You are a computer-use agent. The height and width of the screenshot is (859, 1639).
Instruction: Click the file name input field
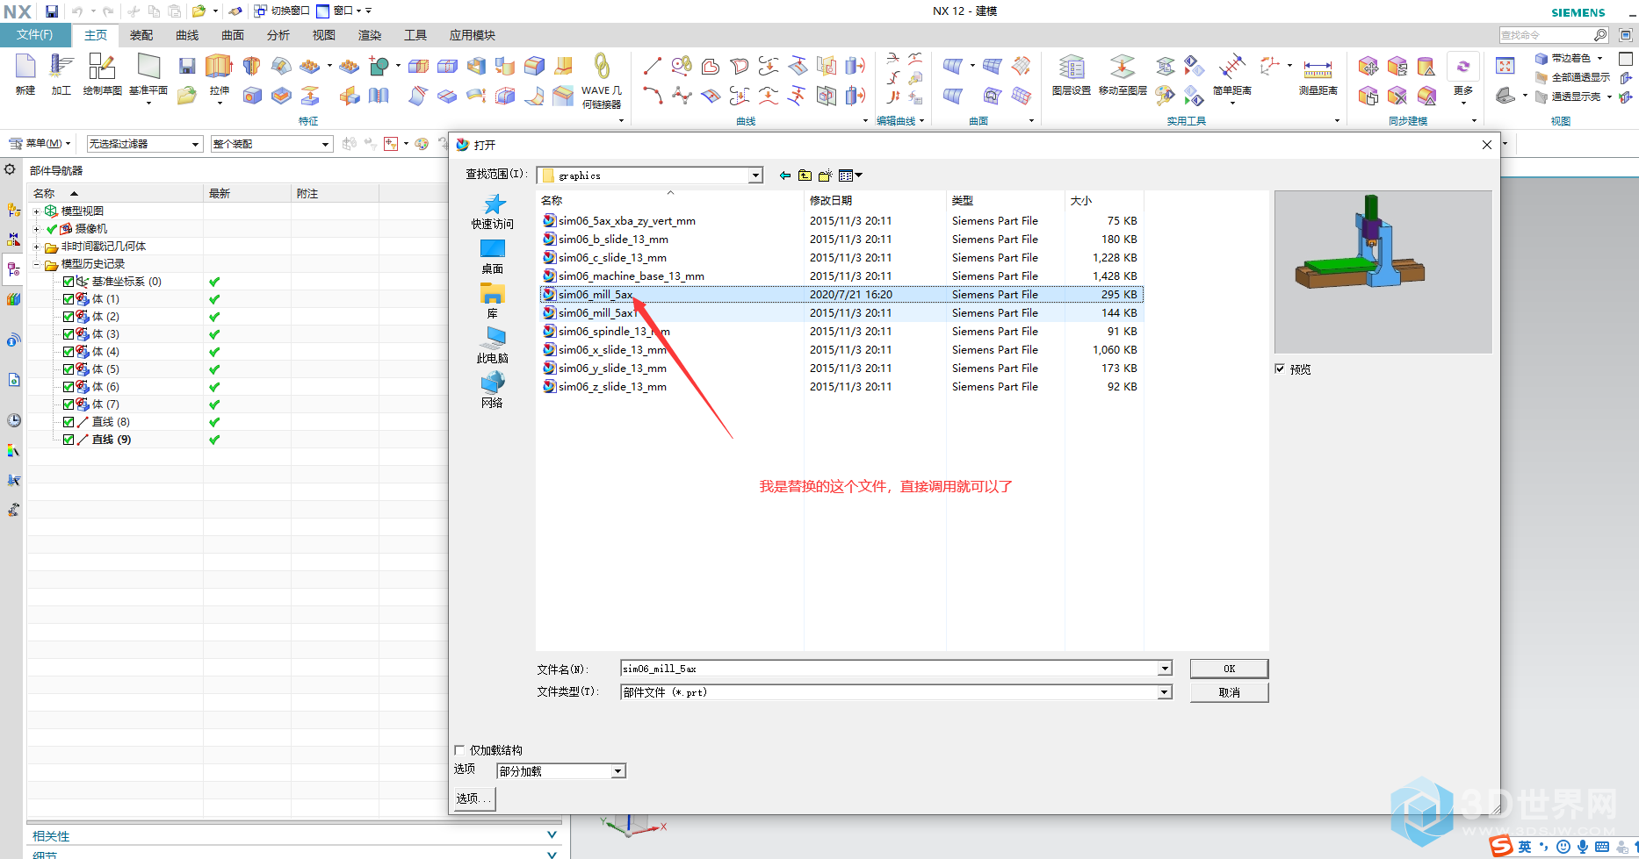coord(890,669)
